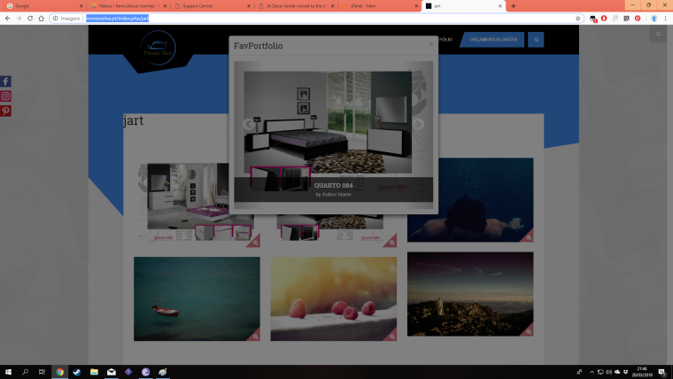This screenshot has height=379, width=673.
Task: Go to the previous lightbox image arrow
Action: click(x=248, y=125)
